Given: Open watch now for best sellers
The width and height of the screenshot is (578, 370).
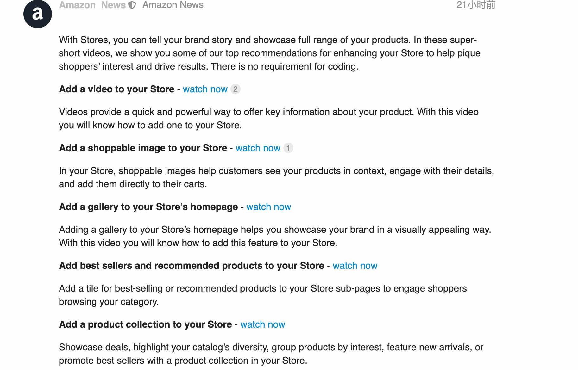Looking at the screenshot, I should click(355, 266).
